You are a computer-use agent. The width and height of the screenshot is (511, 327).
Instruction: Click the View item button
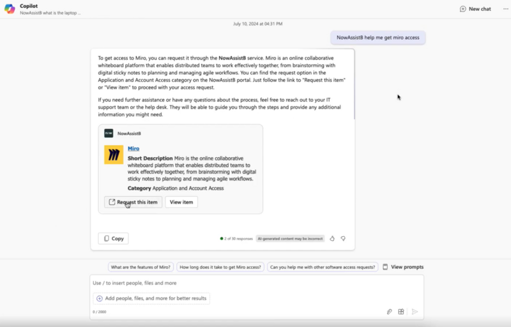tap(181, 202)
